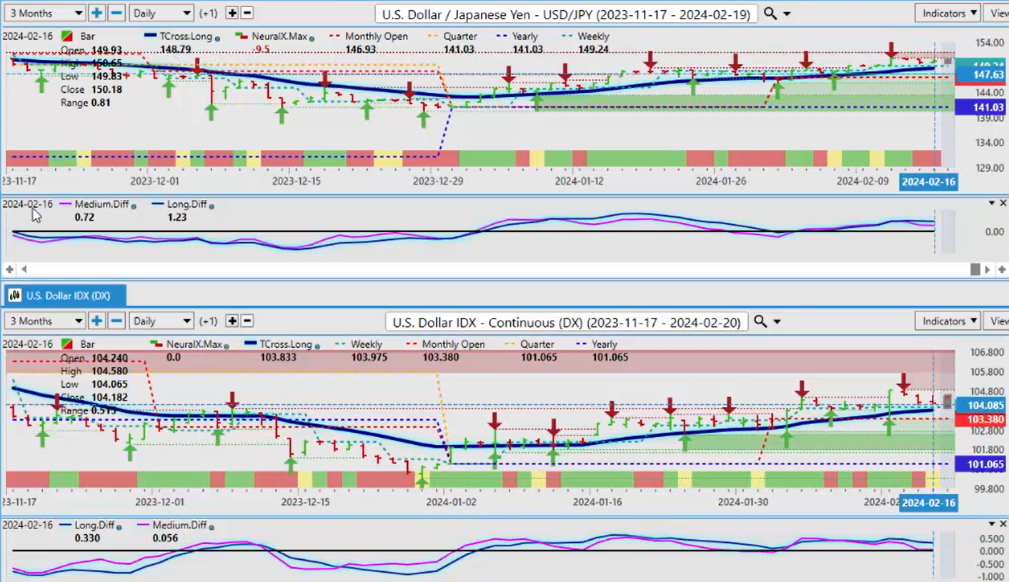Click the Bar style icon in the USD/JPY legend
This screenshot has width=1009, height=582.
click(67, 36)
